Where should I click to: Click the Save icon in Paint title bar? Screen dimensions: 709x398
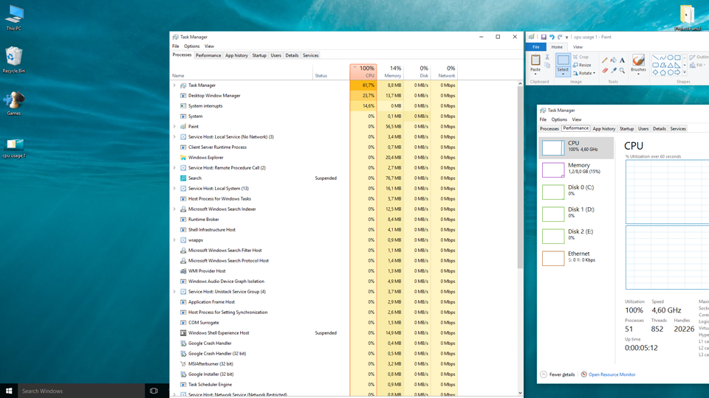click(x=544, y=37)
